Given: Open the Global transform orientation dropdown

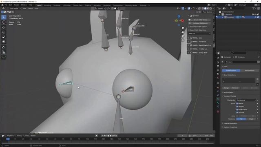Looking at the screenshot, I should coord(100,8).
